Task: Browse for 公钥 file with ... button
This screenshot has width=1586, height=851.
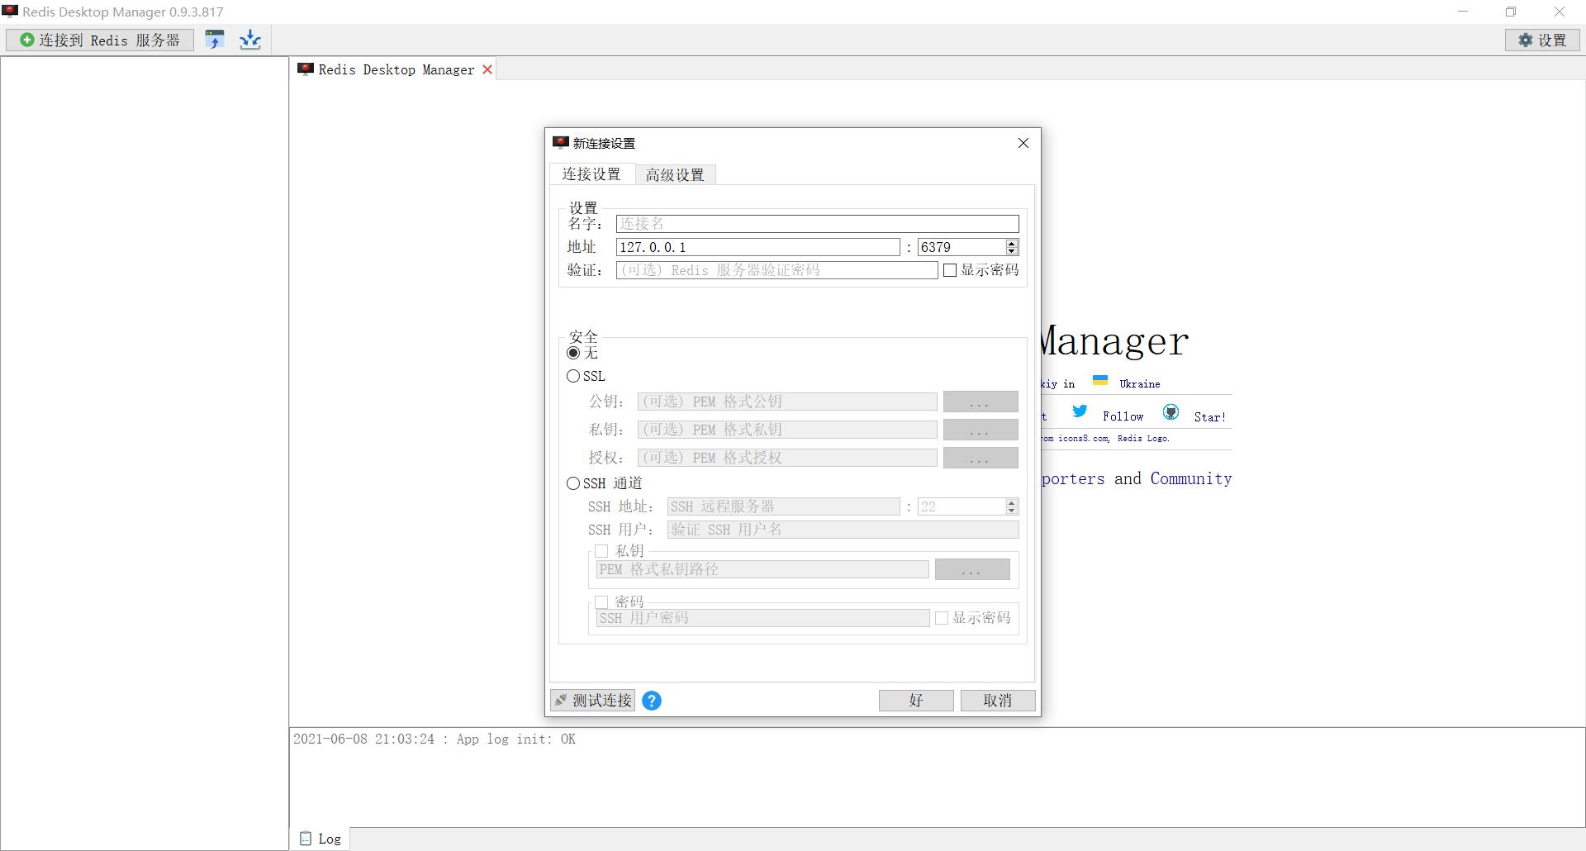Action: 981,402
